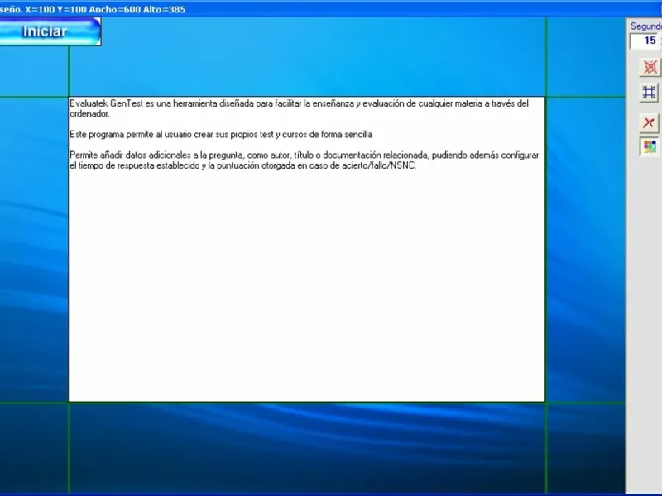Click the 'Segundos' label in the side panel
This screenshot has height=496, width=662.
646,26
